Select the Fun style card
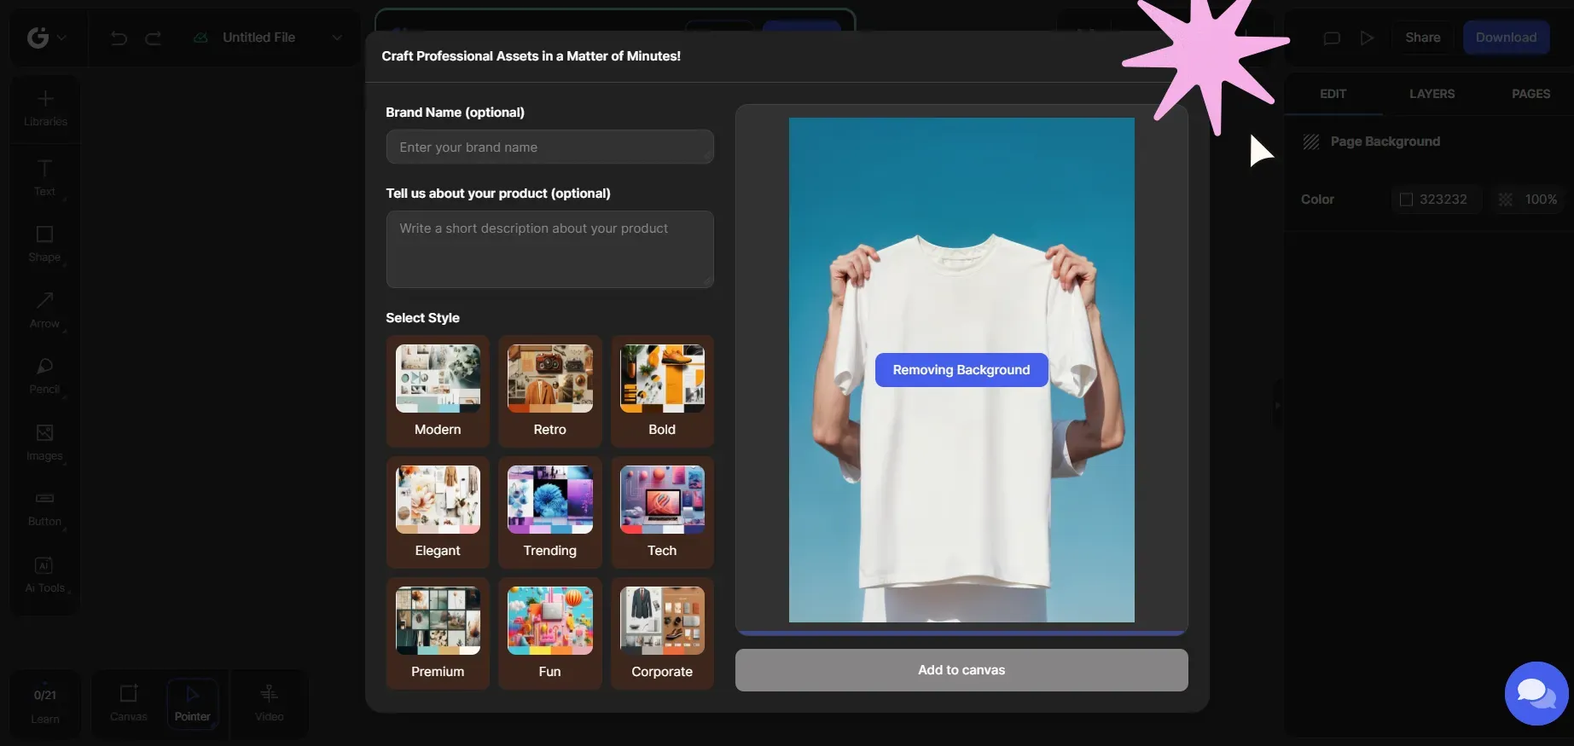The width and height of the screenshot is (1574, 746). pos(550,633)
